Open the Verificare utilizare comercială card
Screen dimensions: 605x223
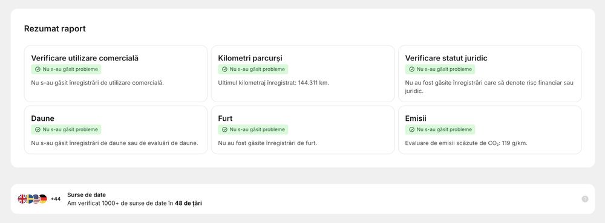pos(116,74)
